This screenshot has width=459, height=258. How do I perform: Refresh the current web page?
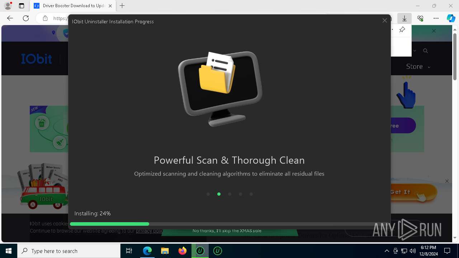(26, 18)
